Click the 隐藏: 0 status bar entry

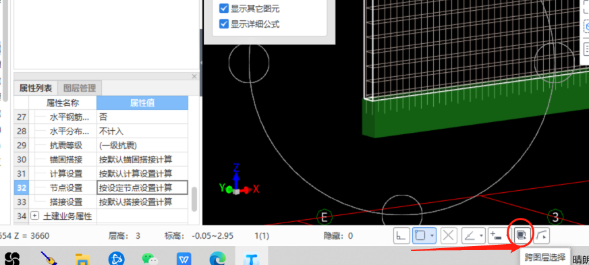[x=339, y=236]
